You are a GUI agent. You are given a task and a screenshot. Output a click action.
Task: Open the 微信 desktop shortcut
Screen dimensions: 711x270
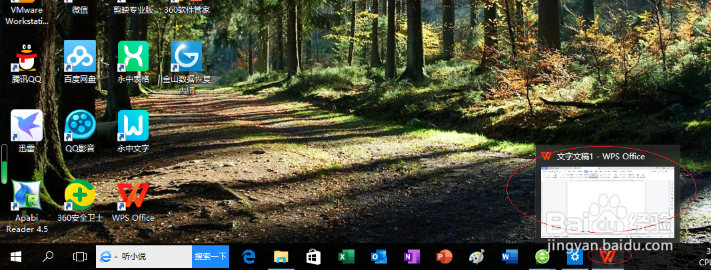point(80,7)
